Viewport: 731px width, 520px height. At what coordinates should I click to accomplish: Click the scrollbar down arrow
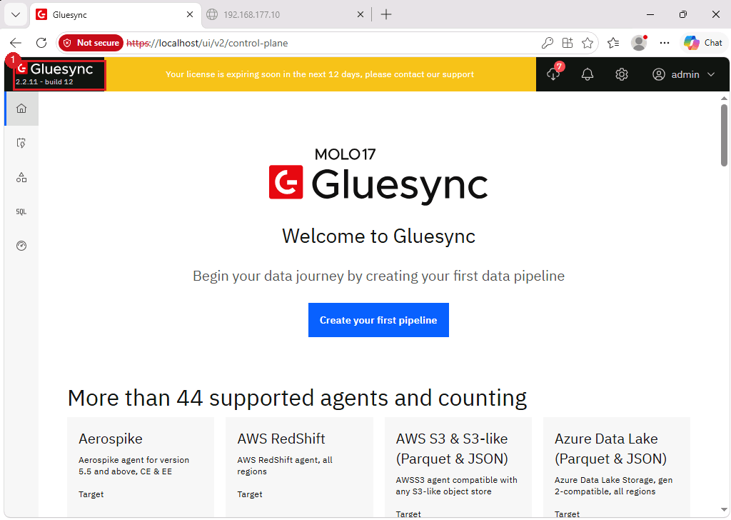pyautogui.click(x=724, y=510)
